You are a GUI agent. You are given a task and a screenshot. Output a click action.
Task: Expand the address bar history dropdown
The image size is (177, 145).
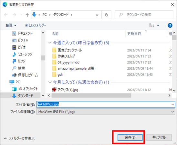[97, 15]
